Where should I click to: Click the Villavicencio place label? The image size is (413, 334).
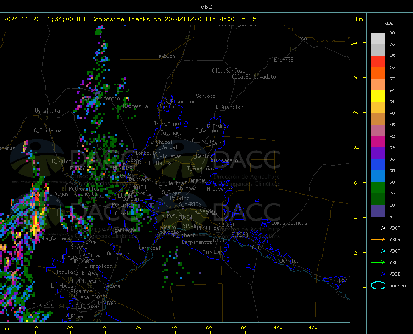pyautogui.click(x=102, y=98)
